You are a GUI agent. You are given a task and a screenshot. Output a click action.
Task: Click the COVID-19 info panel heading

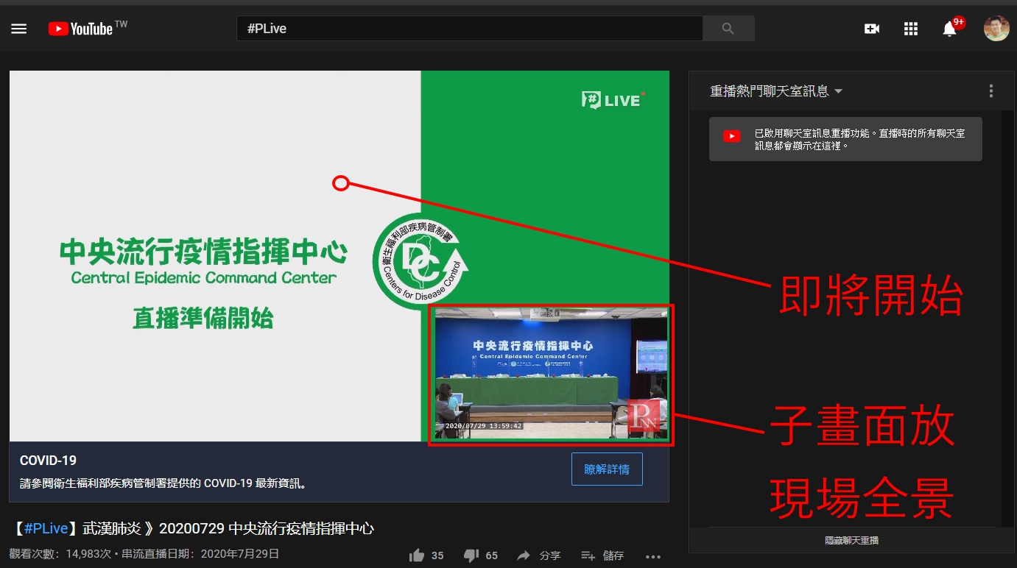(x=48, y=461)
